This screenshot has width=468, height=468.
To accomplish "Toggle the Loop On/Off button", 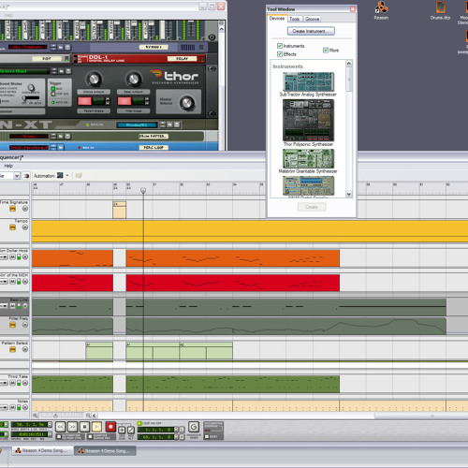I will coord(139,423).
